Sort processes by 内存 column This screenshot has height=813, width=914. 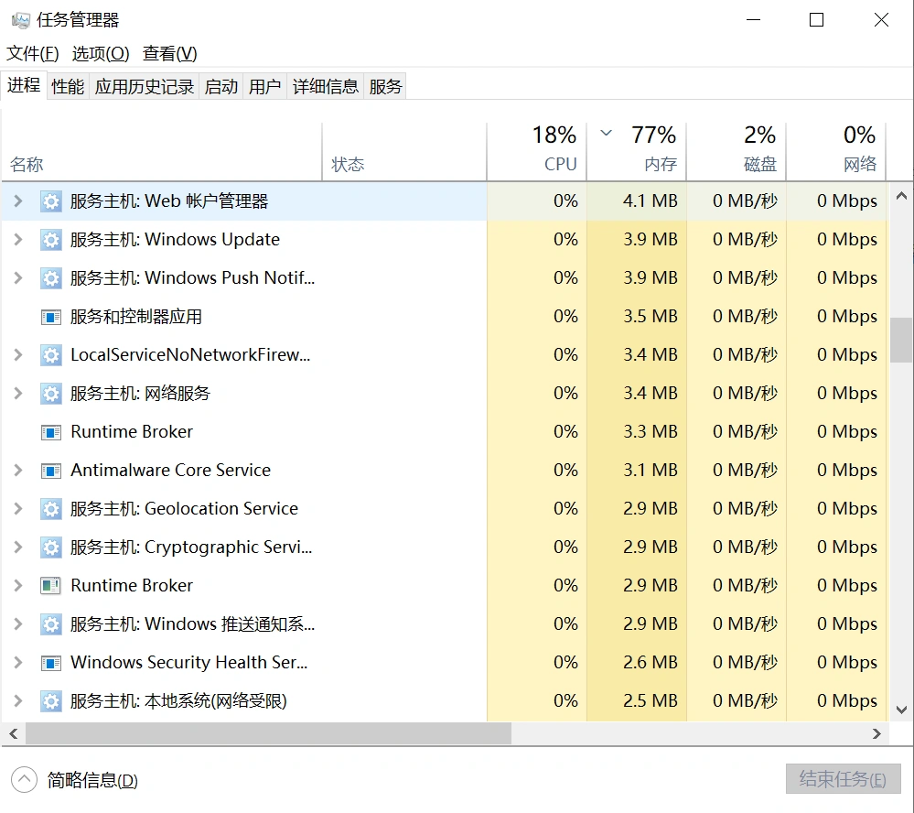(653, 151)
